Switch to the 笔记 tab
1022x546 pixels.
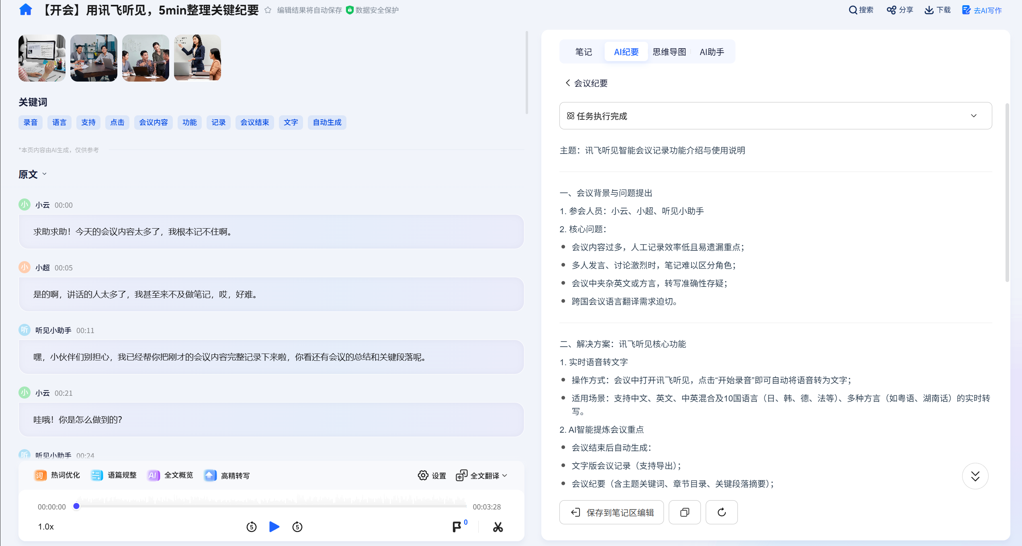click(x=584, y=52)
